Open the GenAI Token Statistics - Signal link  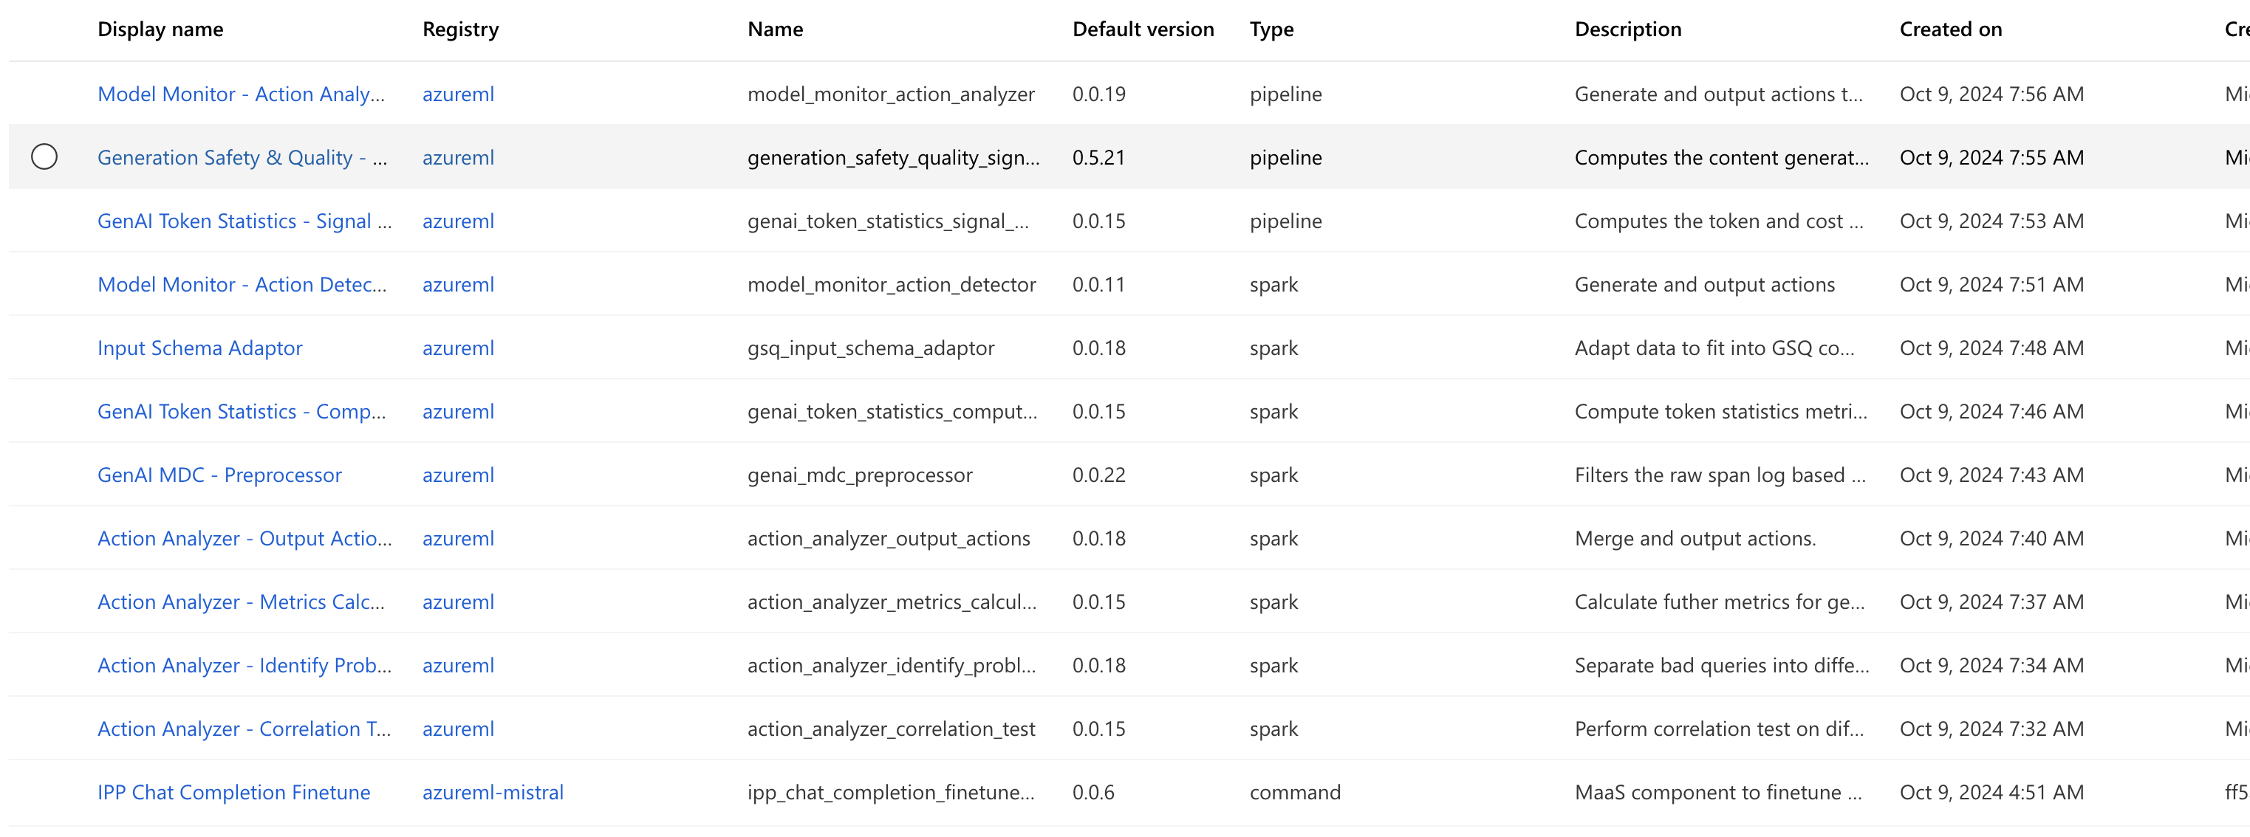click(244, 221)
